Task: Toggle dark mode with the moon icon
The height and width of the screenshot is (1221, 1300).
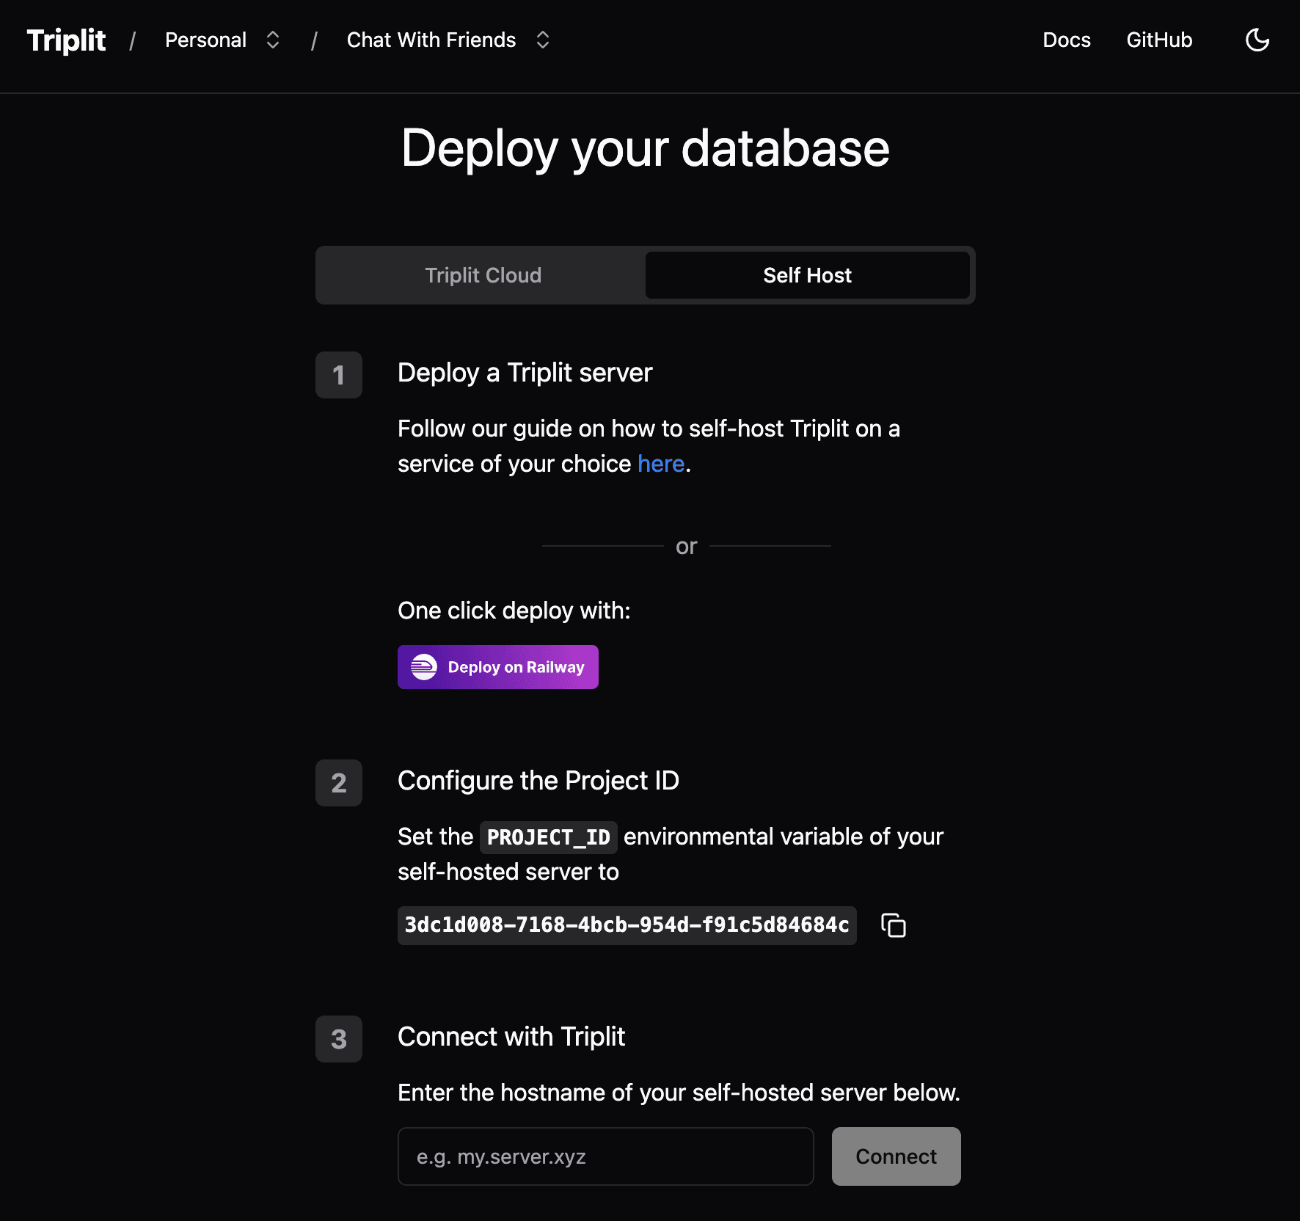Action: (x=1257, y=40)
